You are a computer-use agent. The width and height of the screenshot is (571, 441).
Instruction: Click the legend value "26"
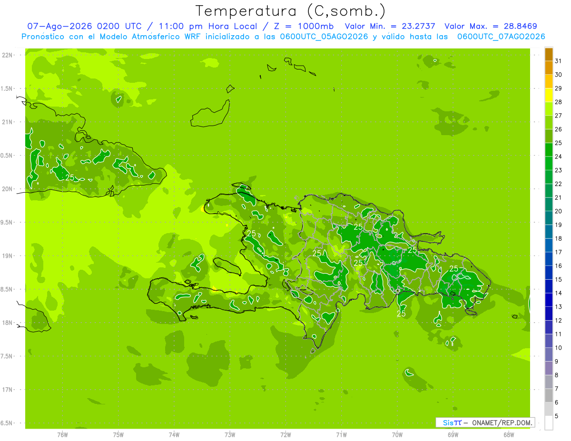point(558,129)
